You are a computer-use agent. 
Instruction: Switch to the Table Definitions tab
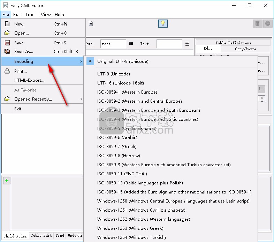tap(233, 43)
